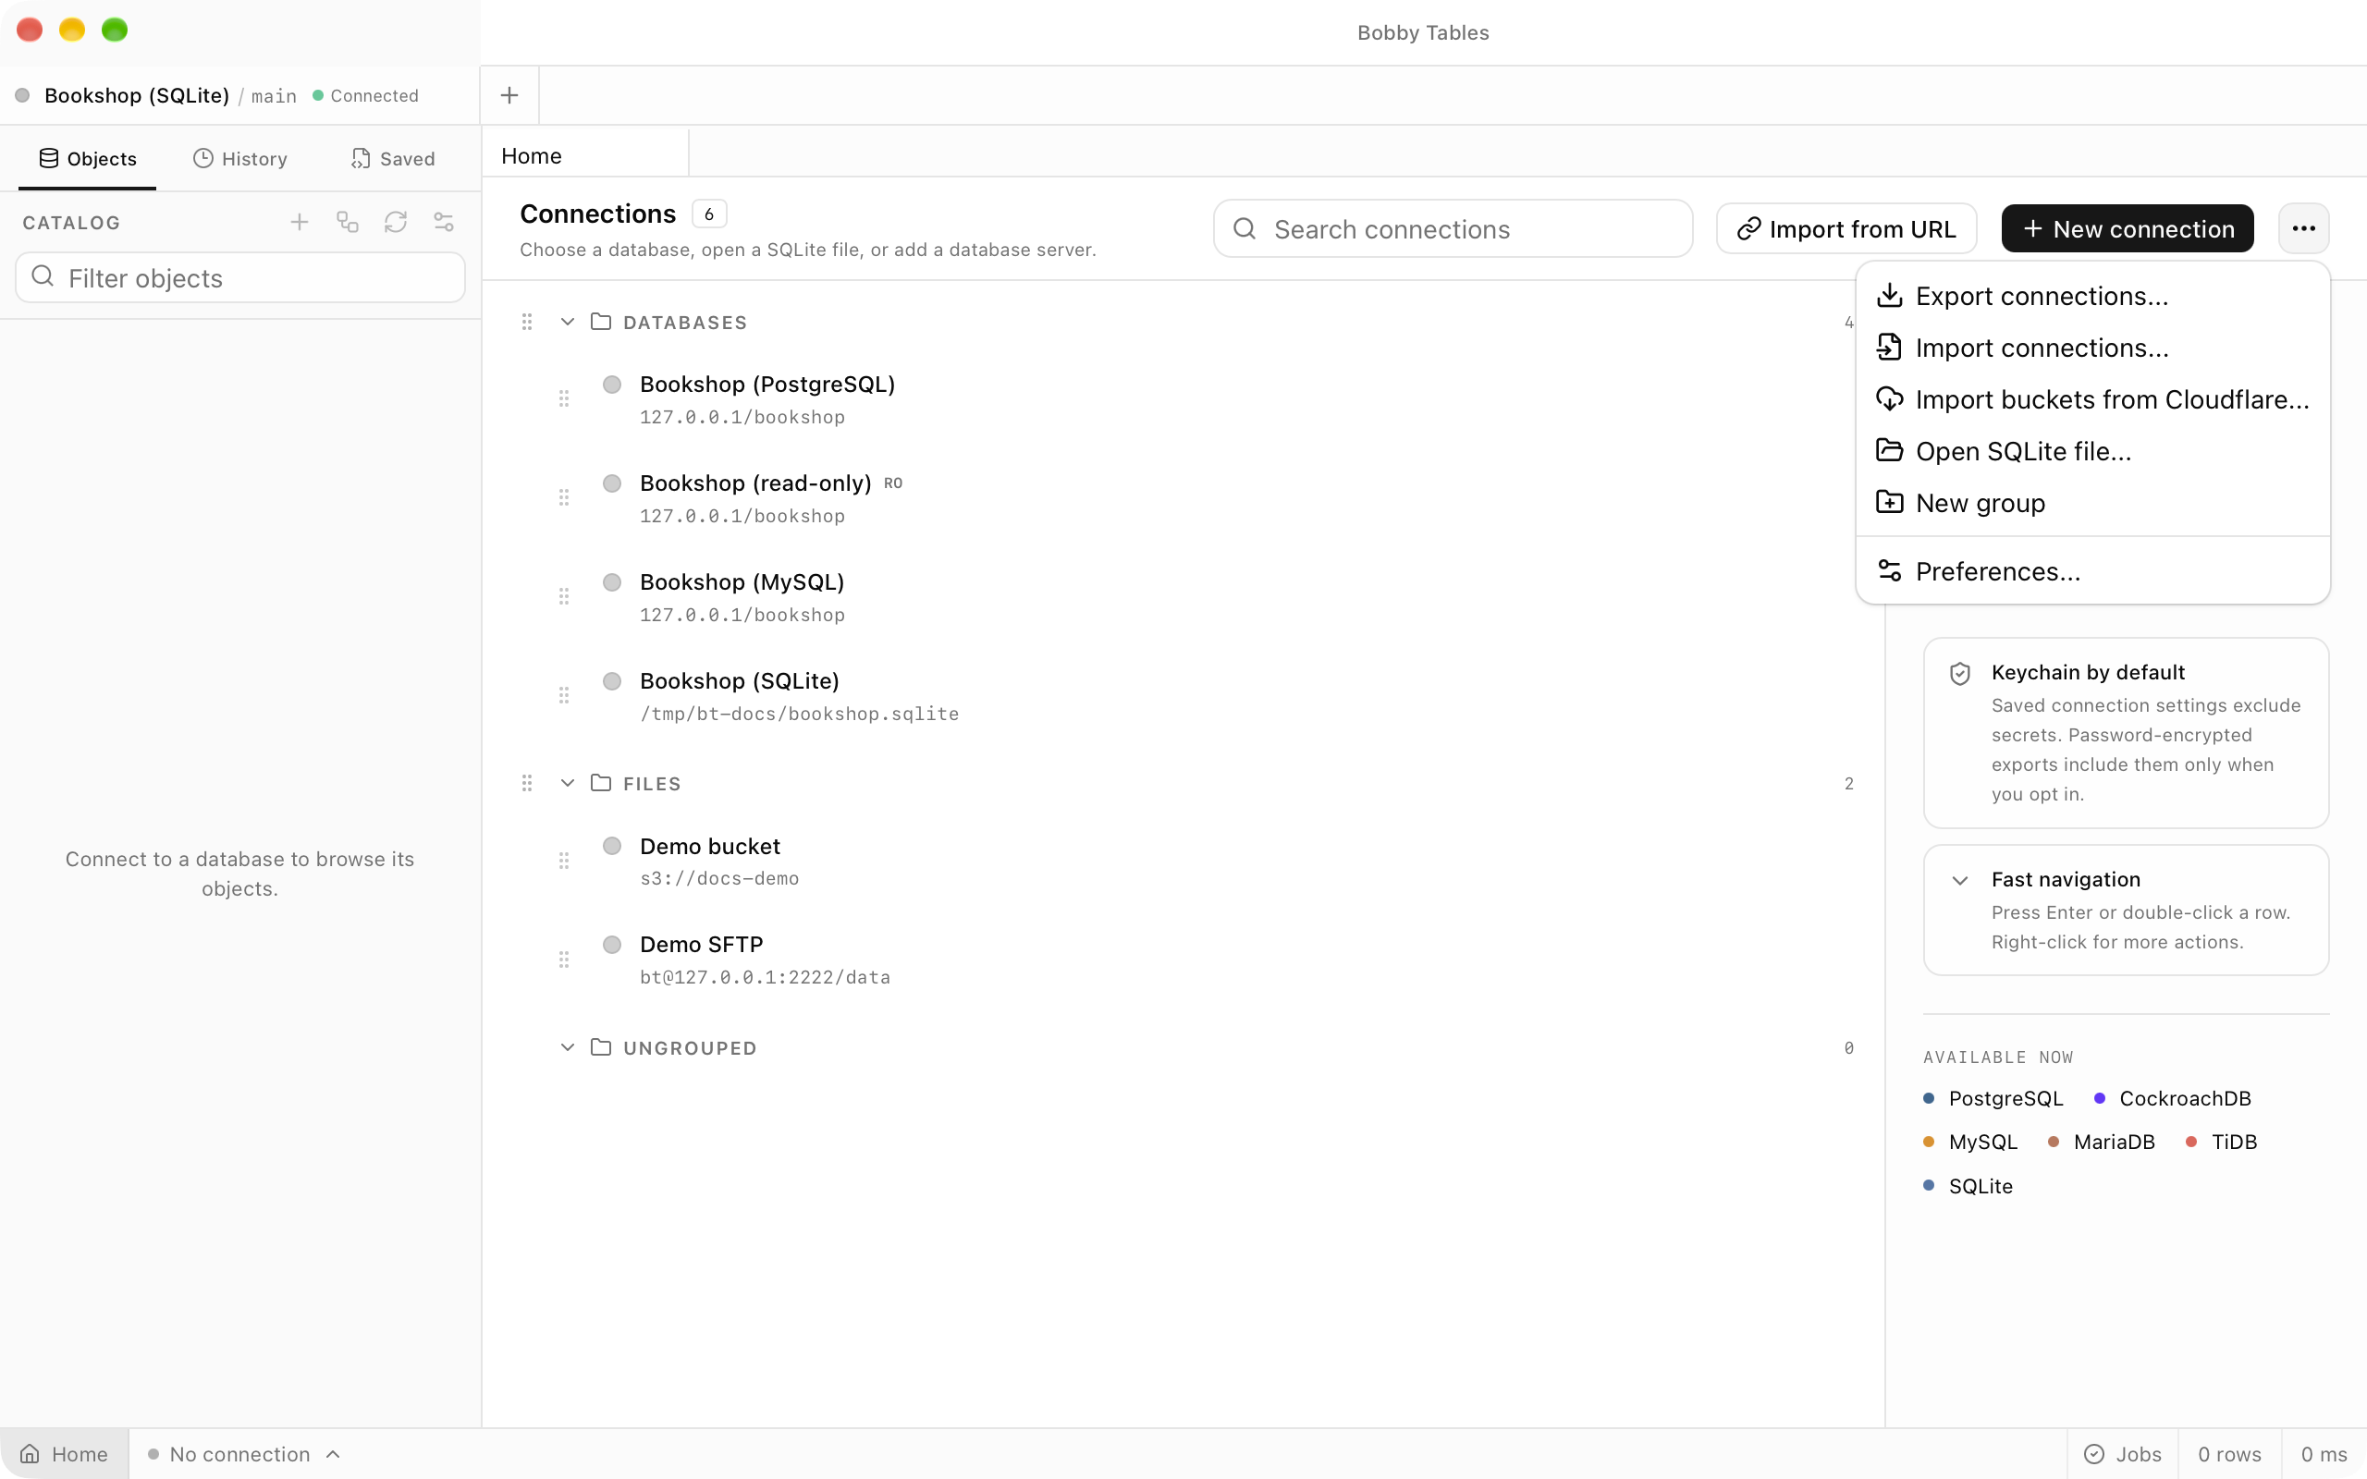This screenshot has width=2367, height=1479.
Task: Click the MySQL label under Available Now
Action: tap(1982, 1142)
